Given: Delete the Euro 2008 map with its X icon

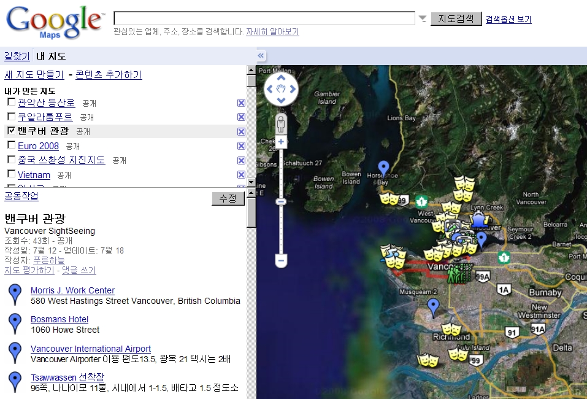Looking at the screenshot, I should click(x=242, y=145).
